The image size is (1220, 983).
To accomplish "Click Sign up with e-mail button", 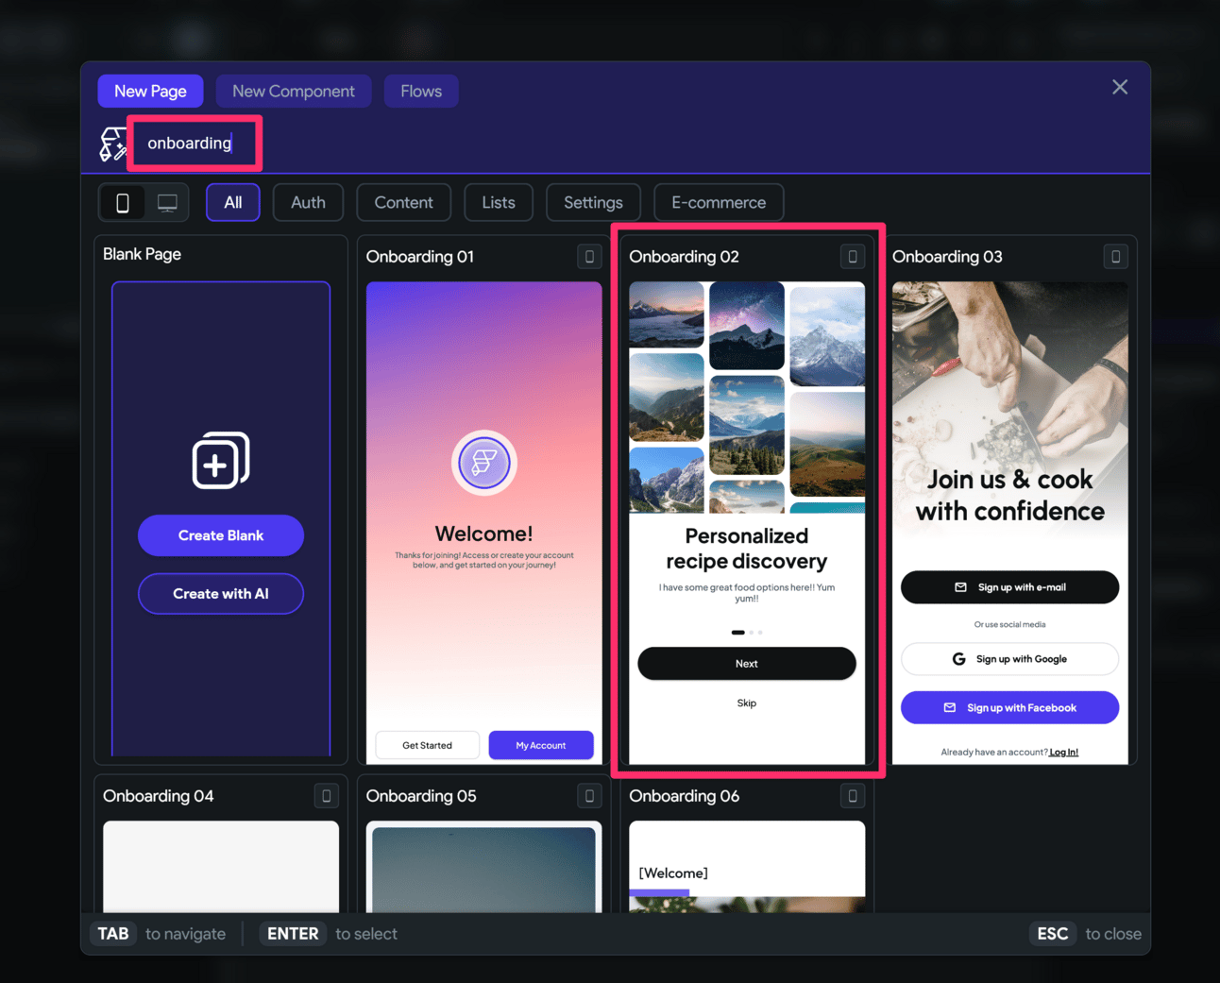I will point(1010,587).
